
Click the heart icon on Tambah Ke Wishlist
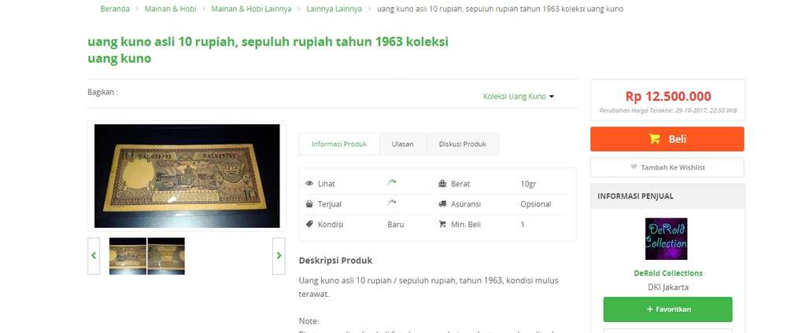[x=634, y=167]
